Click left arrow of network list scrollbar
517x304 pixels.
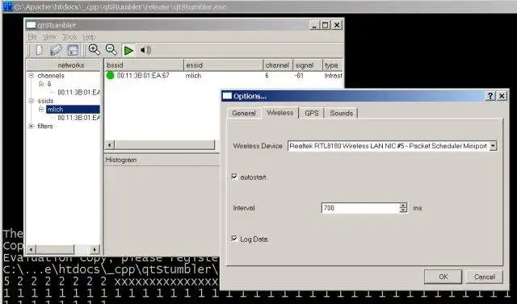[x=110, y=145]
